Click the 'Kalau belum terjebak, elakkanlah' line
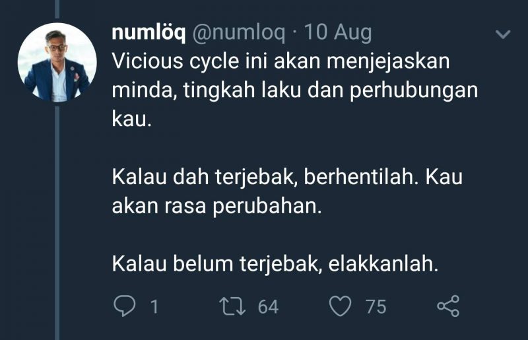Image resolution: width=528 pixels, height=340 pixels. coord(275,263)
